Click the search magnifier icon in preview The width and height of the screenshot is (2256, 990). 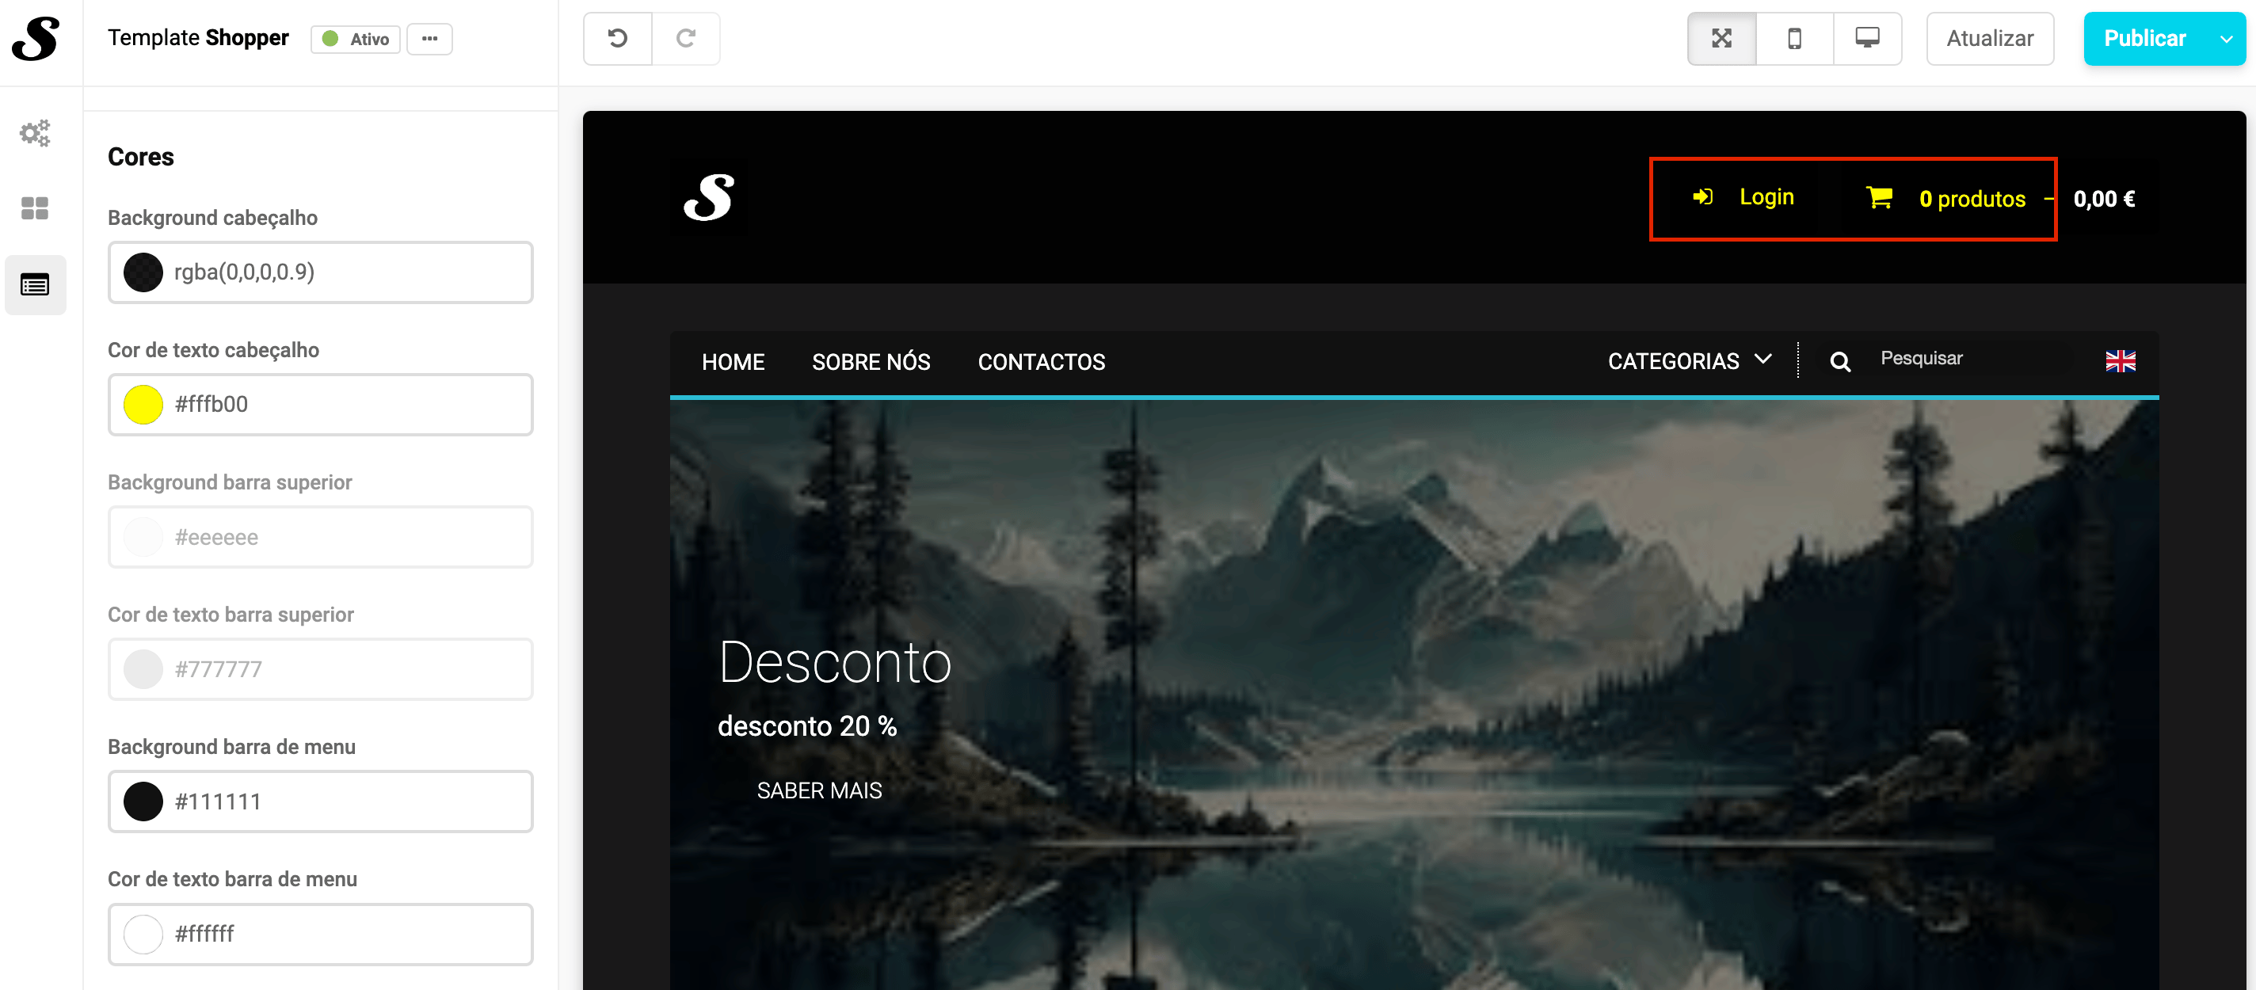(1839, 361)
